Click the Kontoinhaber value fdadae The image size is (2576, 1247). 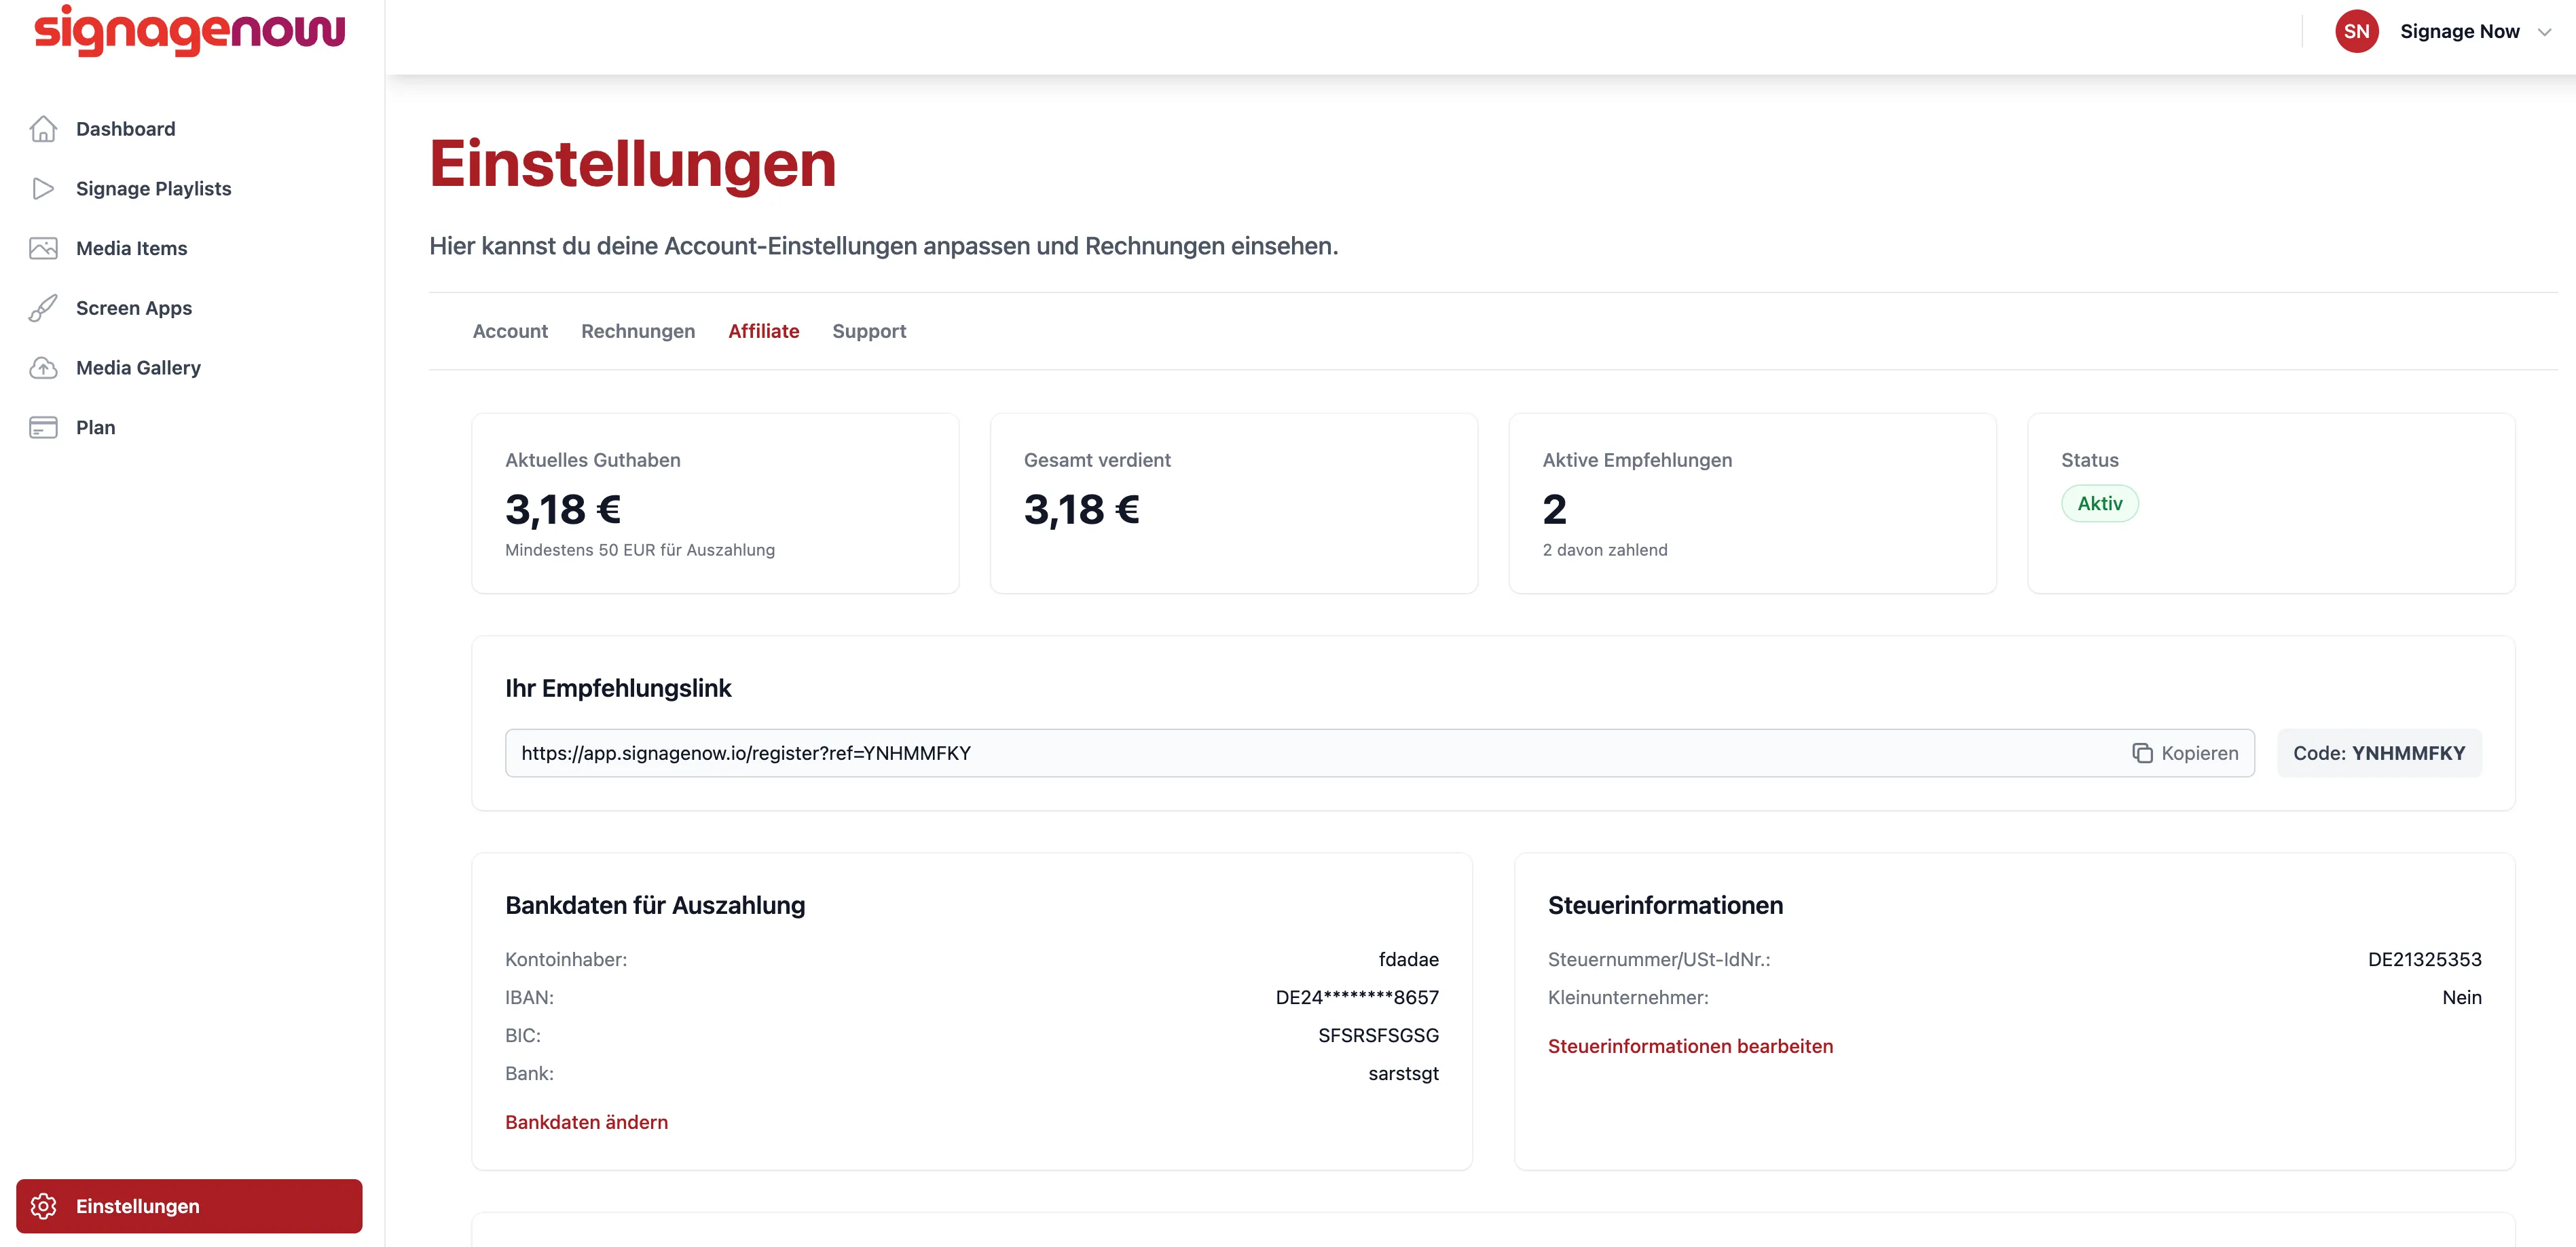[x=1408, y=959]
